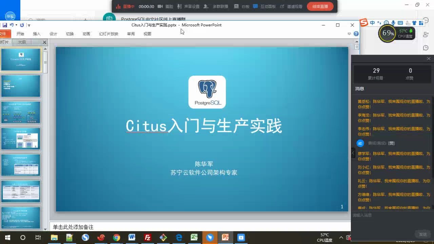Open the Sogou skin shirt icon
Viewport: 434px width, 244px height.
[x=414, y=23]
